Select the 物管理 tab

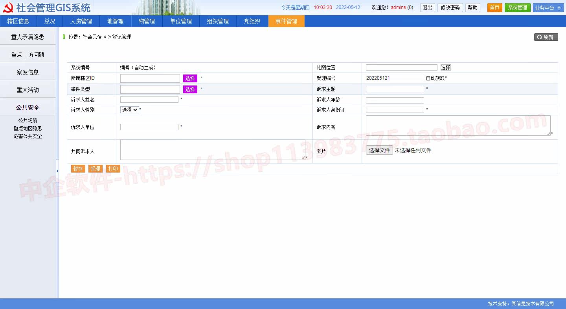click(147, 21)
